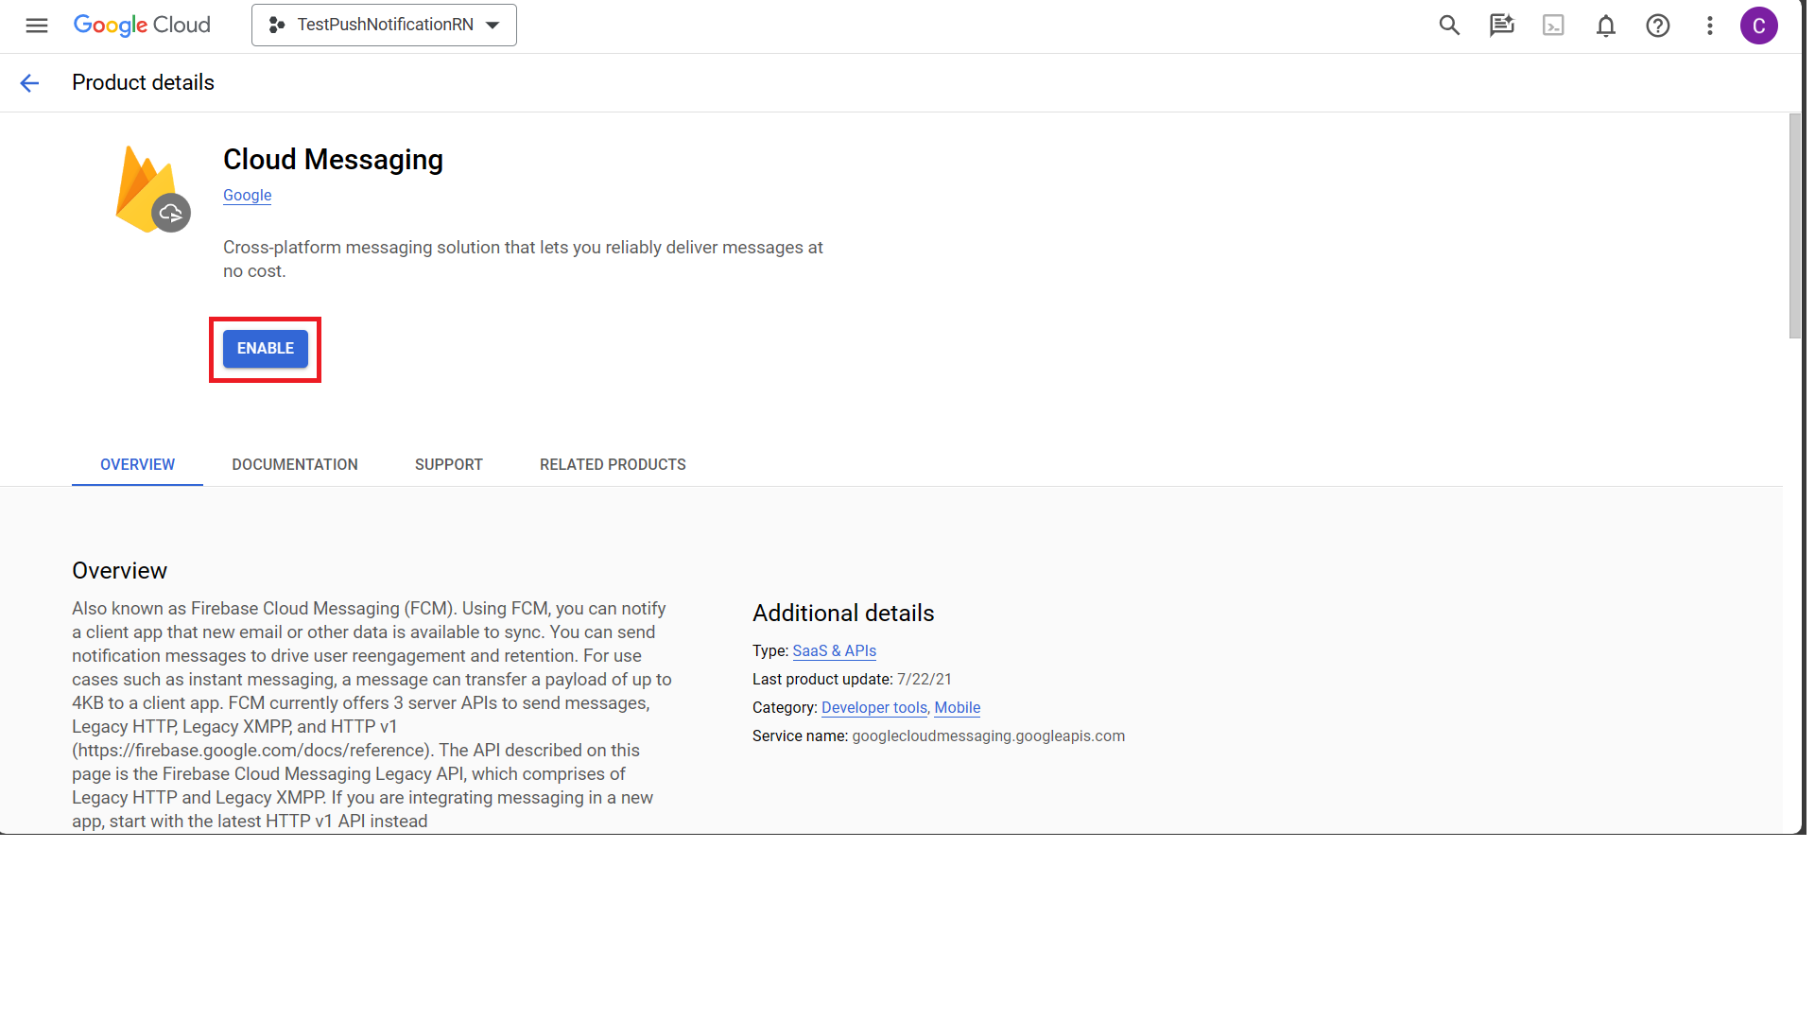Open the Developer tools category link

pyautogui.click(x=874, y=708)
